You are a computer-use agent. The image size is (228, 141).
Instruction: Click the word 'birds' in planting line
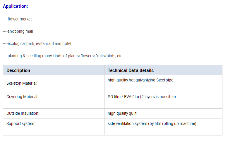click(111, 56)
